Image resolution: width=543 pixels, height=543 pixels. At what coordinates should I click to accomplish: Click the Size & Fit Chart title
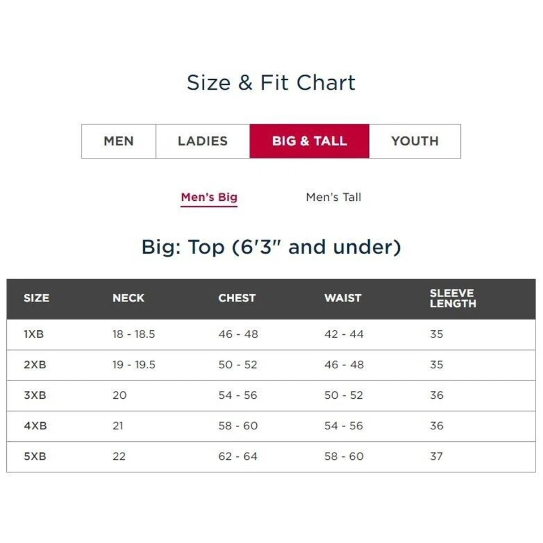271,83
